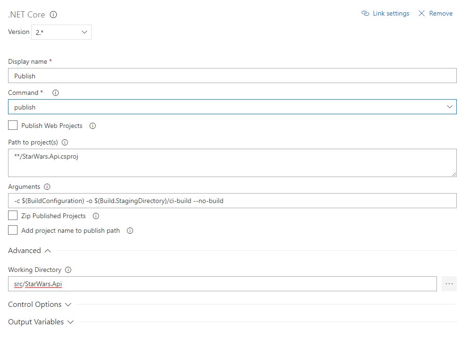Show info for Zip Published Projects
Image resolution: width=471 pixels, height=347 pixels.
click(96, 216)
